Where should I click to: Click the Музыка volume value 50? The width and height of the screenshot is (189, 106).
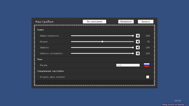148,42
